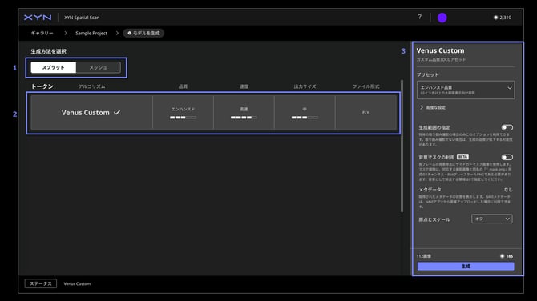Click the エンハンスド quality cell
Screen dimensions: 537x301
pyautogui.click(x=183, y=113)
